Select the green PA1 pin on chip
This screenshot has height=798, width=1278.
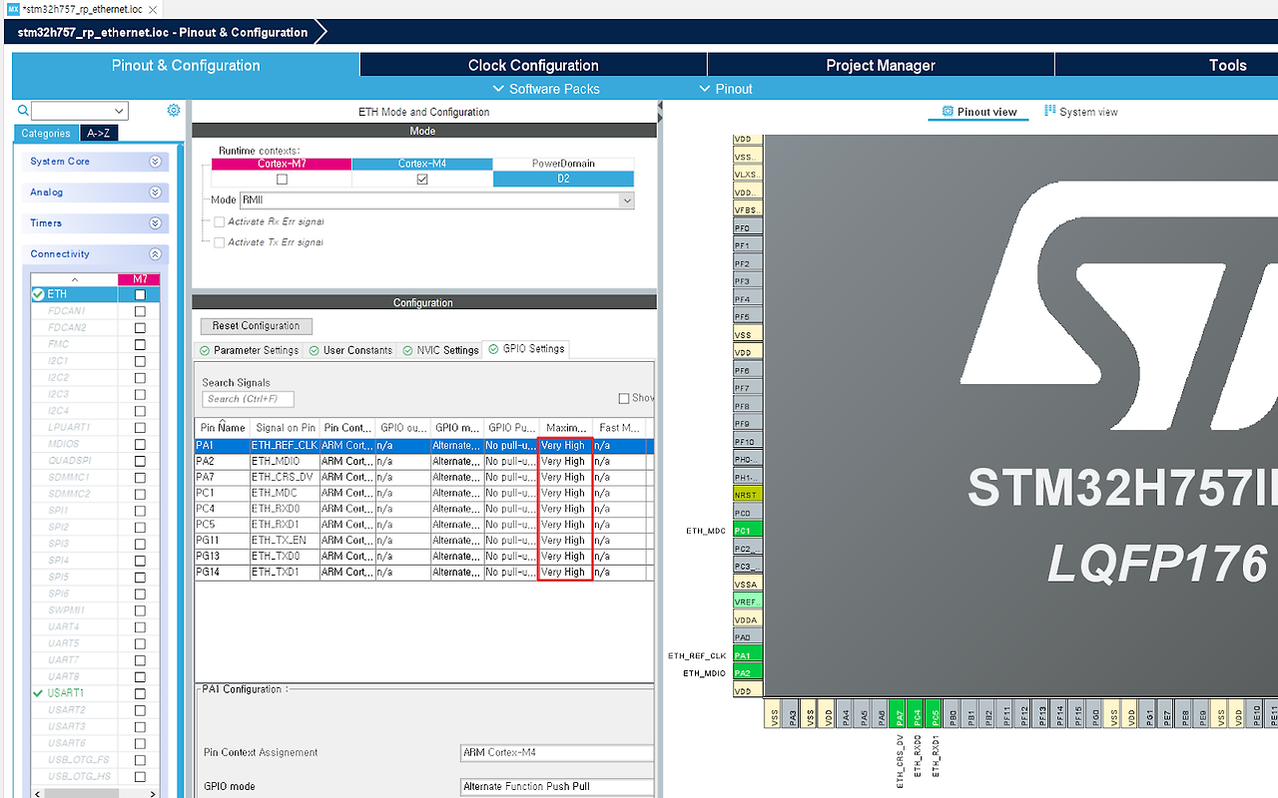(748, 655)
